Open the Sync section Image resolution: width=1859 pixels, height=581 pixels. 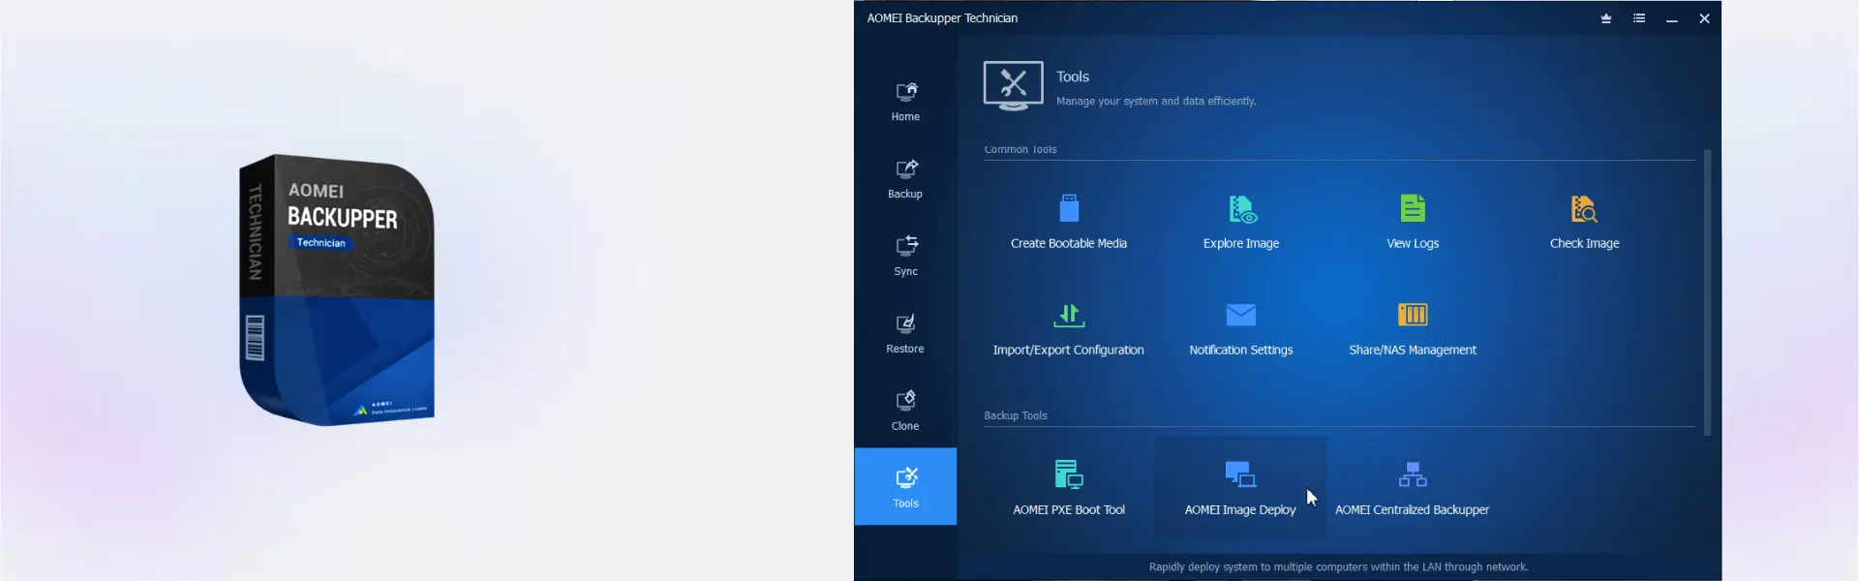pyautogui.click(x=905, y=256)
